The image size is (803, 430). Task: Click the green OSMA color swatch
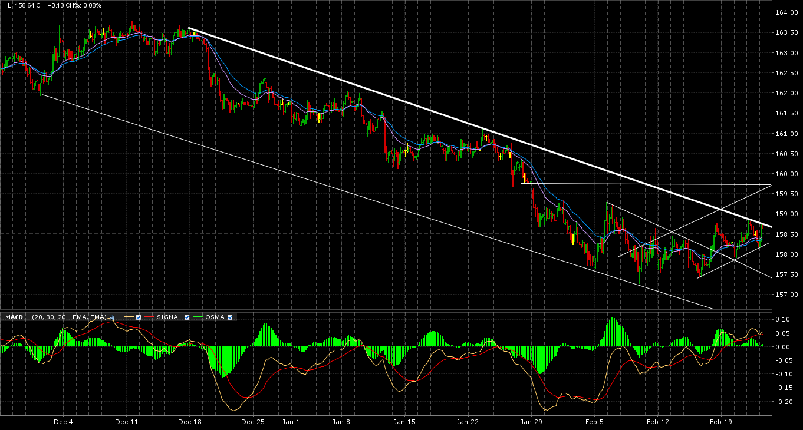click(199, 317)
